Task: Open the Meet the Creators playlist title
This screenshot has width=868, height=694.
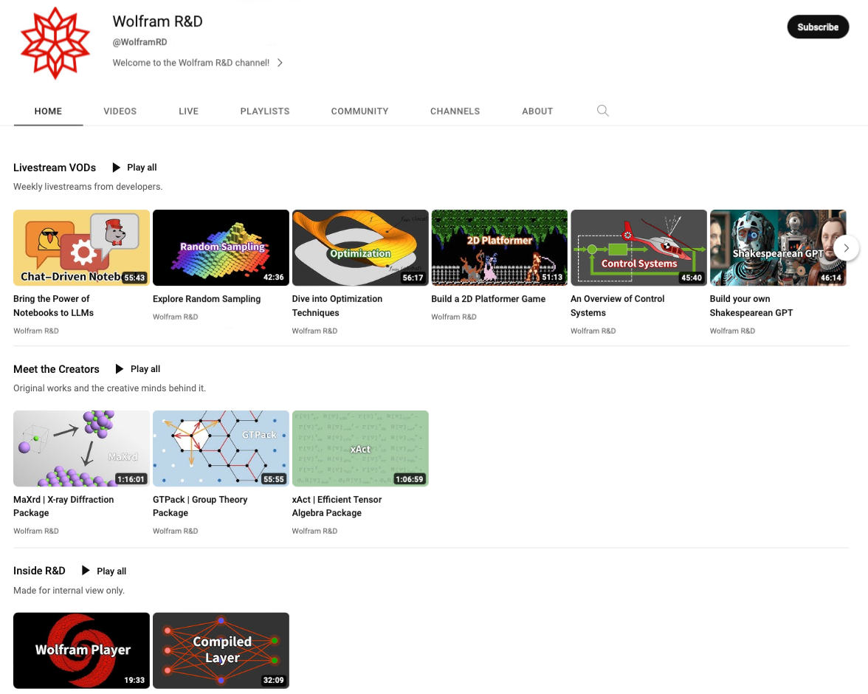Action: coord(56,369)
